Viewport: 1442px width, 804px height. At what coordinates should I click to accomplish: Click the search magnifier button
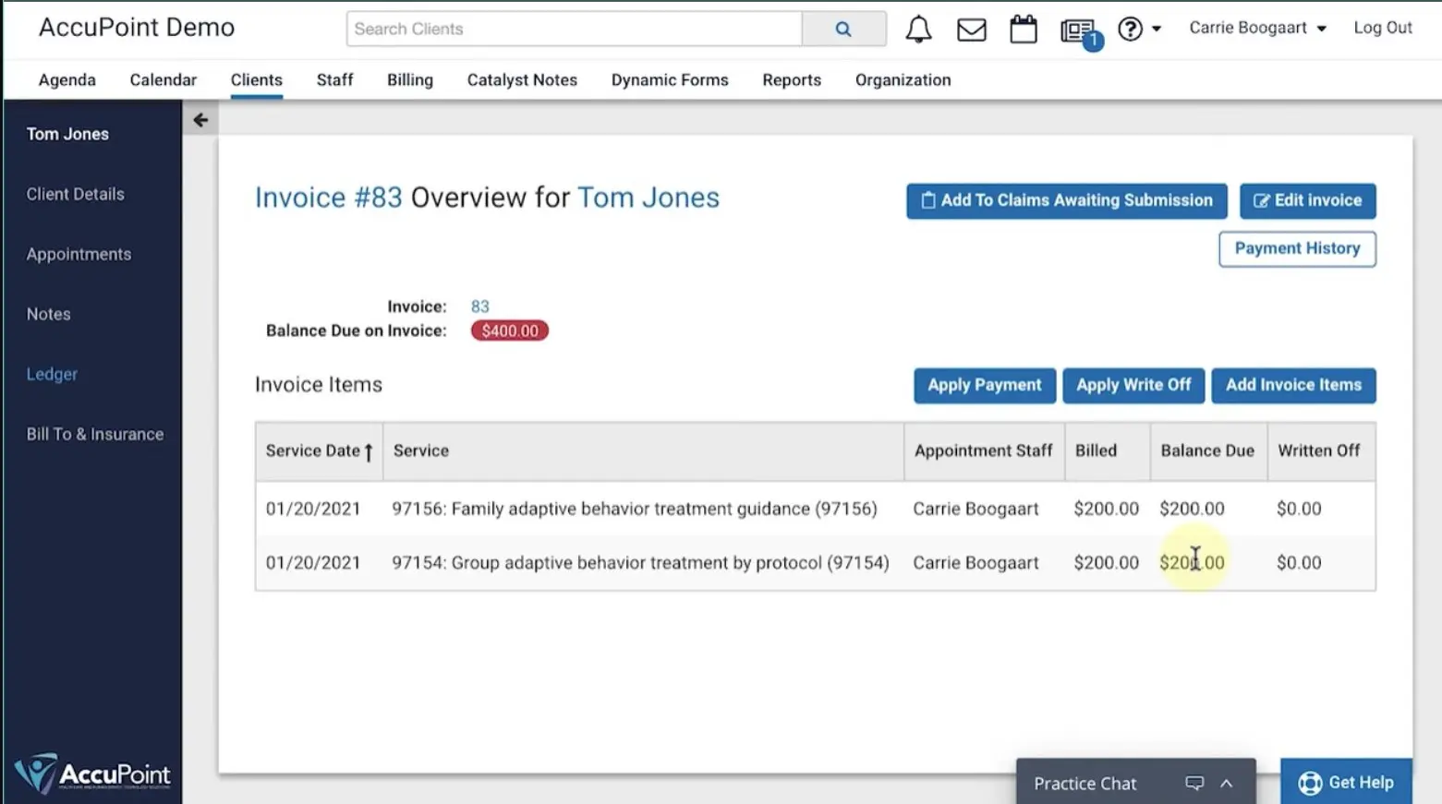pos(843,30)
